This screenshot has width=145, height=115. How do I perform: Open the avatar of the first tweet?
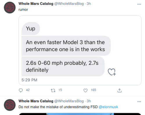[10, 8]
